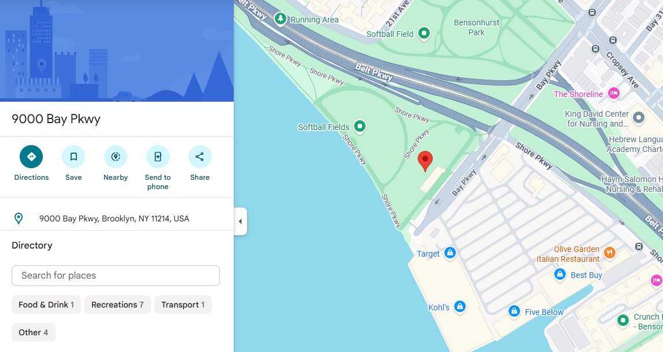Select the Best Buy store marker

(x=560, y=275)
